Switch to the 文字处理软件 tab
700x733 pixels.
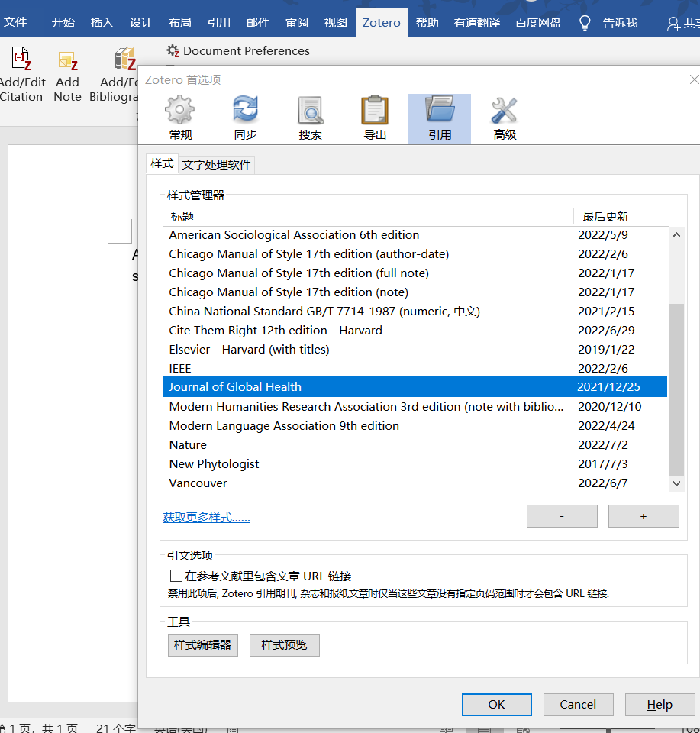(216, 165)
